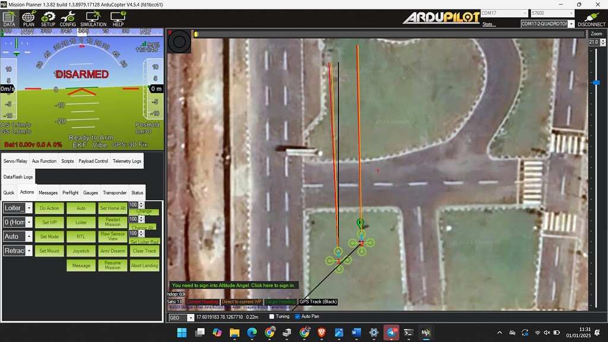This screenshot has width=608, height=342.
Task: Open the PLAN screen in Mission Planner
Action: pos(30,18)
